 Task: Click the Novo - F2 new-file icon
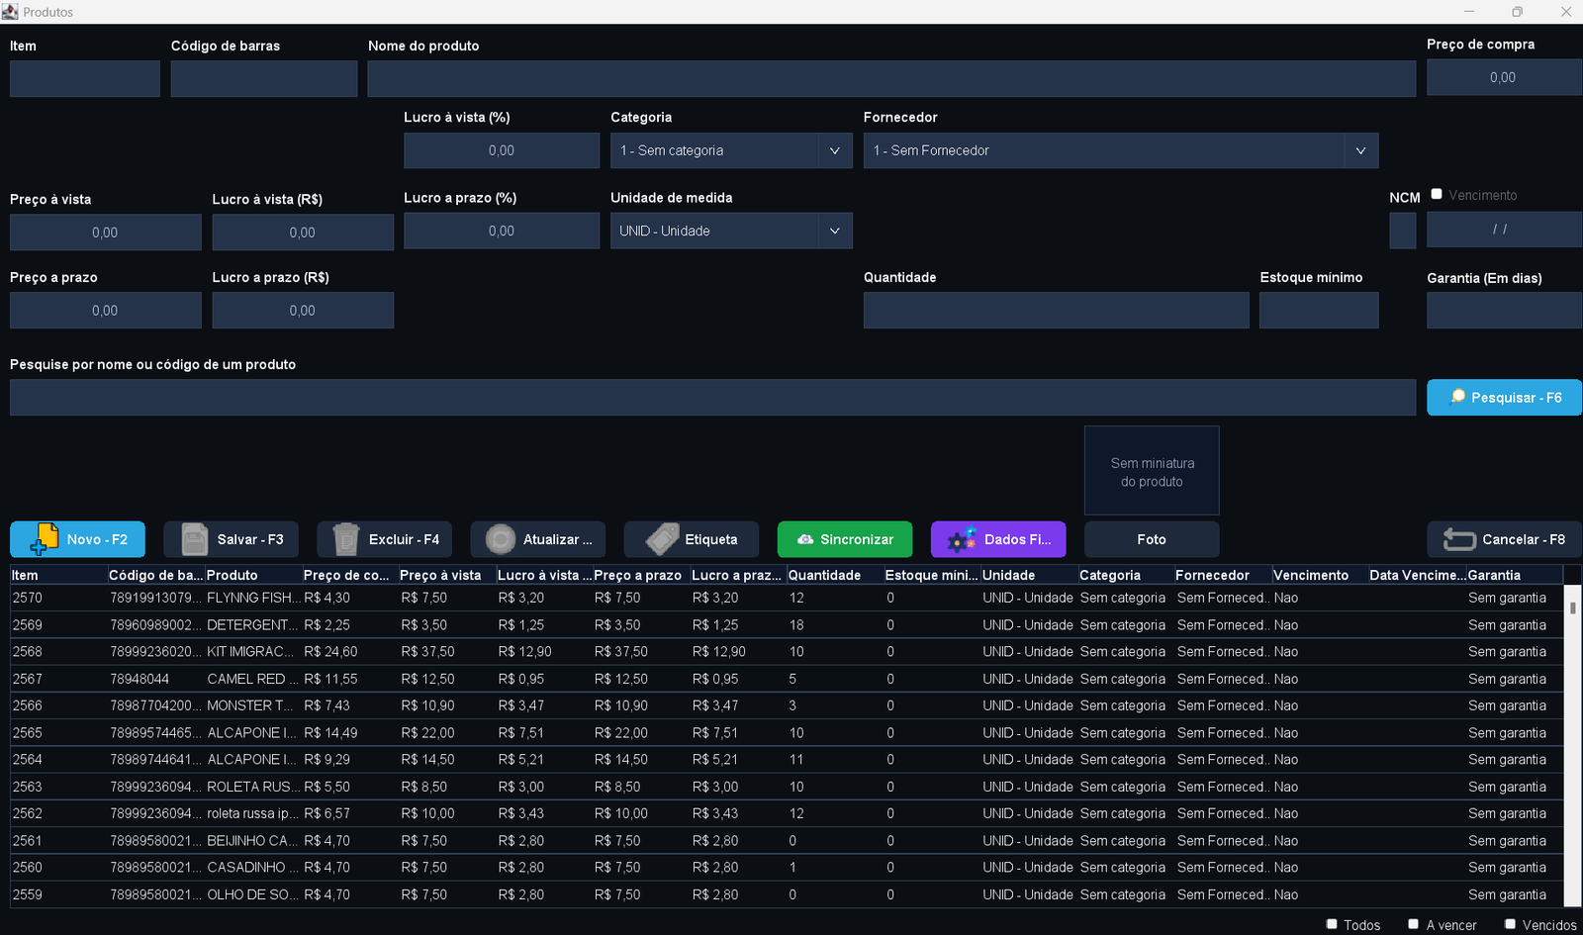pyautogui.click(x=45, y=539)
